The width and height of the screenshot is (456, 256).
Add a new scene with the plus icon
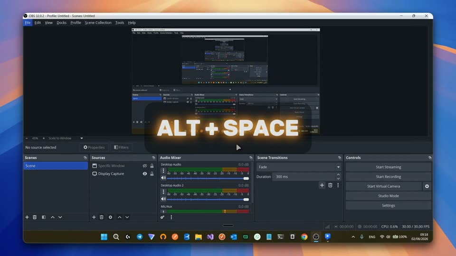coord(27,217)
